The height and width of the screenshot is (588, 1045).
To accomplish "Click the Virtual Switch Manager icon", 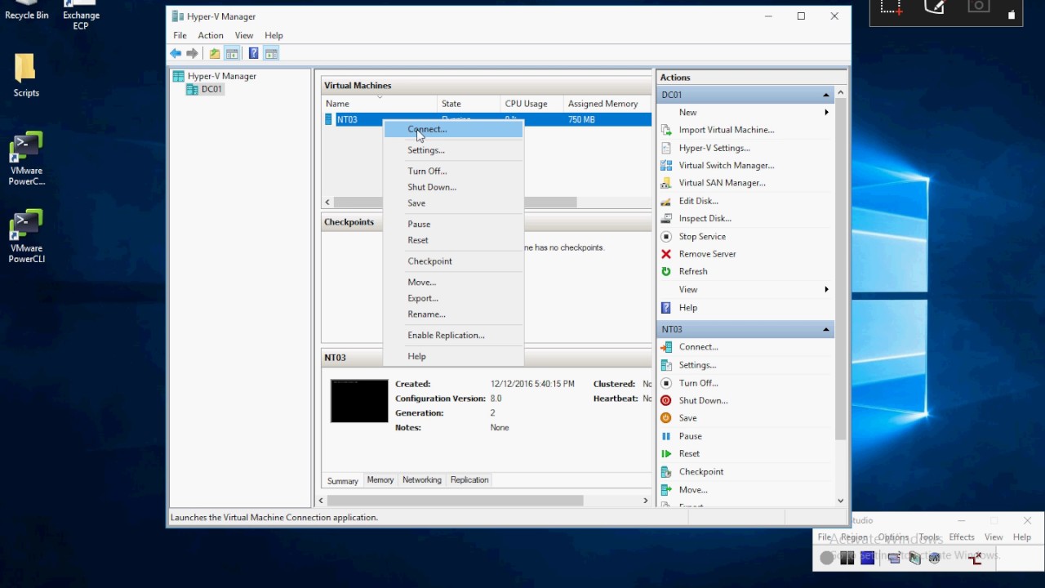I will click(x=666, y=166).
